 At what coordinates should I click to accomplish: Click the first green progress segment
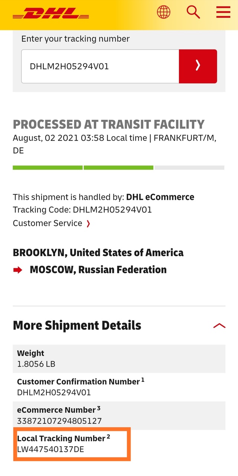tap(48, 168)
